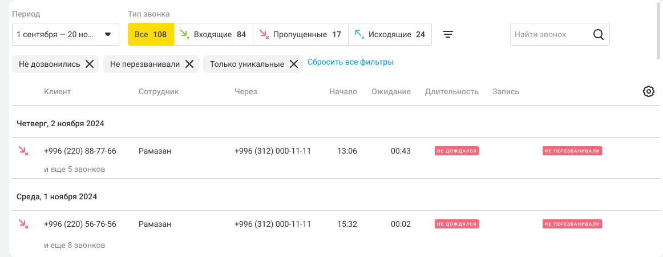
Task: Click missed call icon for +996 (220) 88-77-66
Action: 23,151
